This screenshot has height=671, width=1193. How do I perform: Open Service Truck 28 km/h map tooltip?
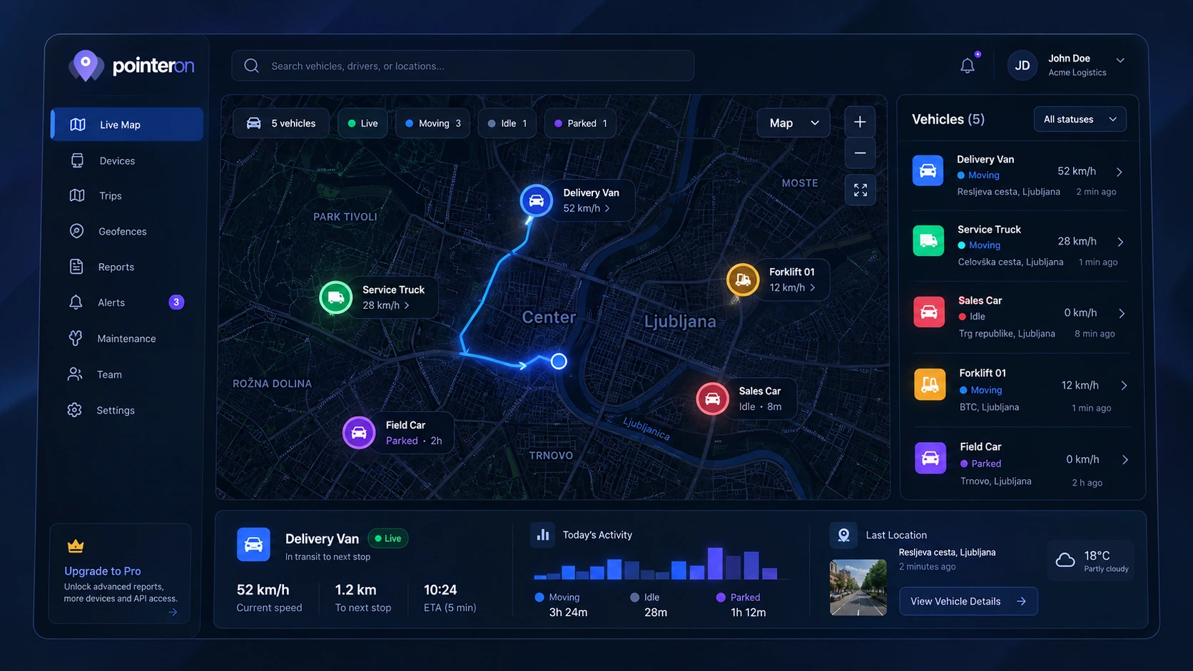pos(396,297)
